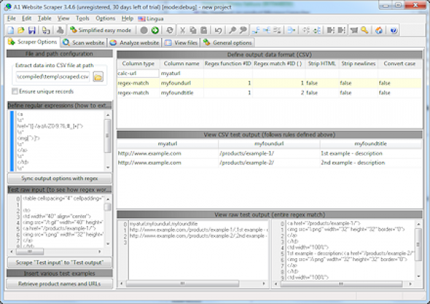Browse for CSV file with folder icon
The height and width of the screenshot is (304, 430).
pyautogui.click(x=98, y=76)
